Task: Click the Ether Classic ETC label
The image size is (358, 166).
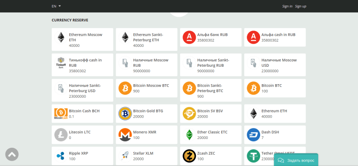Action: click(x=212, y=132)
